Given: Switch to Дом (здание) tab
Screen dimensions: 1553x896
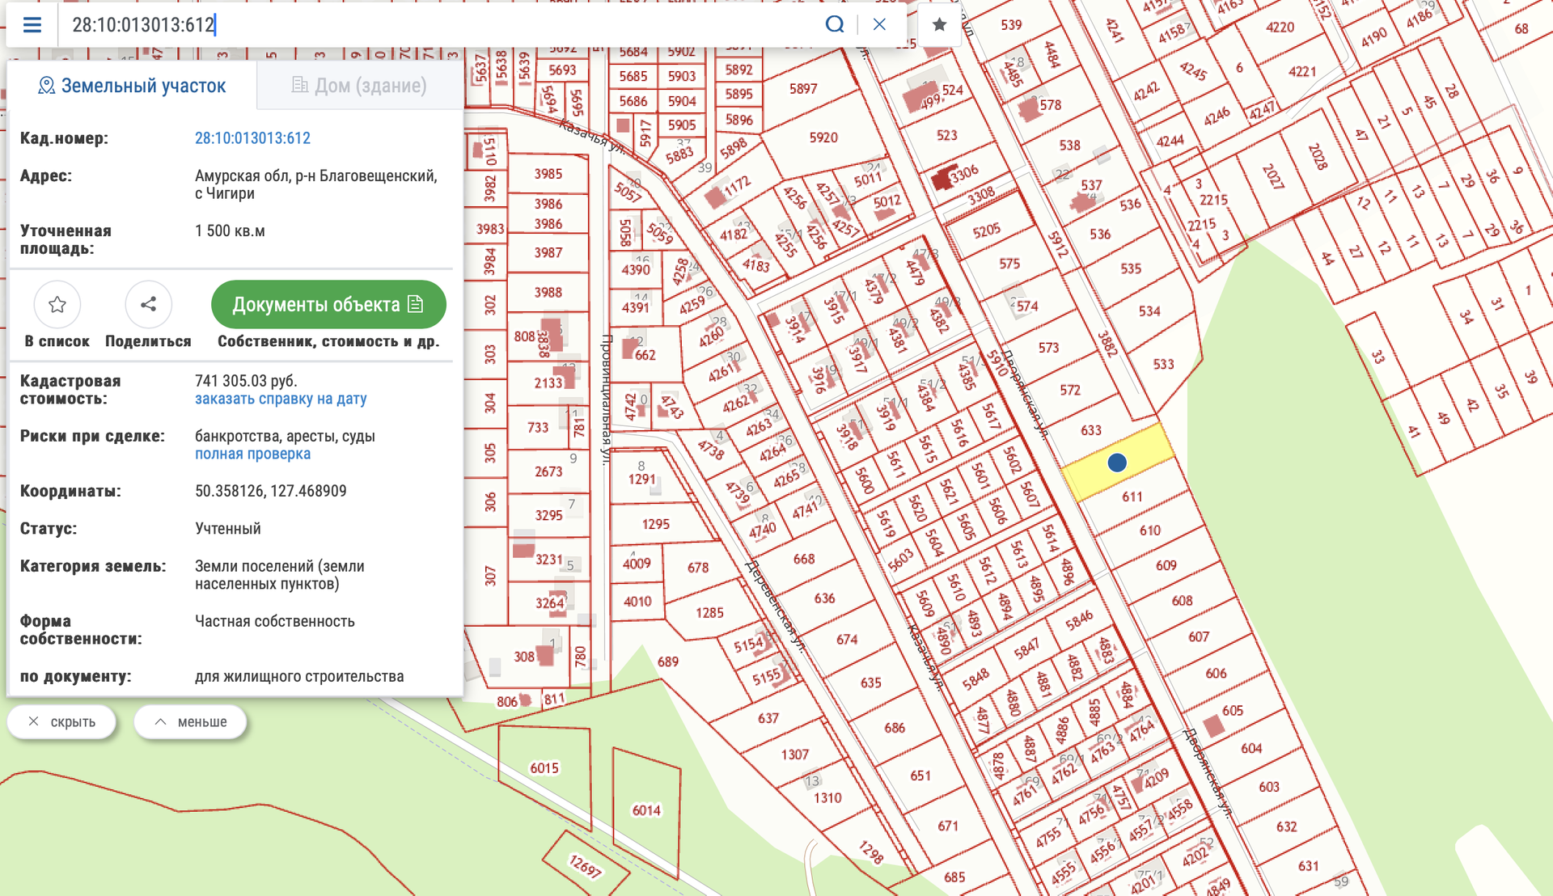Looking at the screenshot, I should 359,86.
